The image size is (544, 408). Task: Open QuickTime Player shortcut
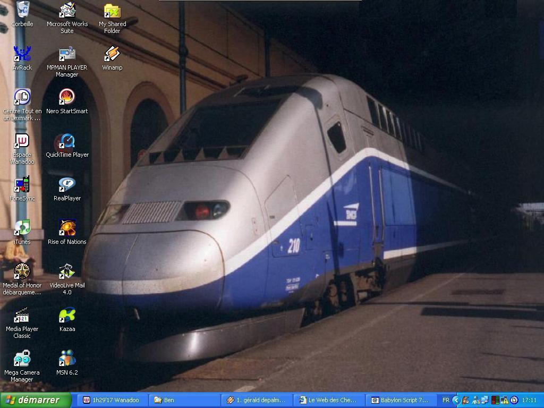(x=67, y=141)
